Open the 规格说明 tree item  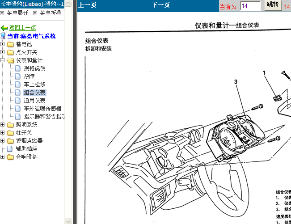click(x=35, y=68)
